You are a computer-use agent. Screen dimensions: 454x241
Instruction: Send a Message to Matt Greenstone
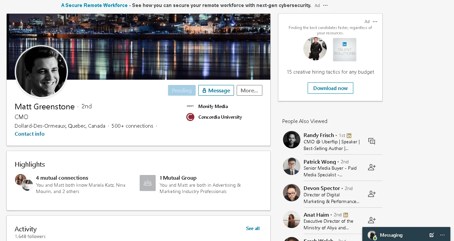(x=216, y=90)
